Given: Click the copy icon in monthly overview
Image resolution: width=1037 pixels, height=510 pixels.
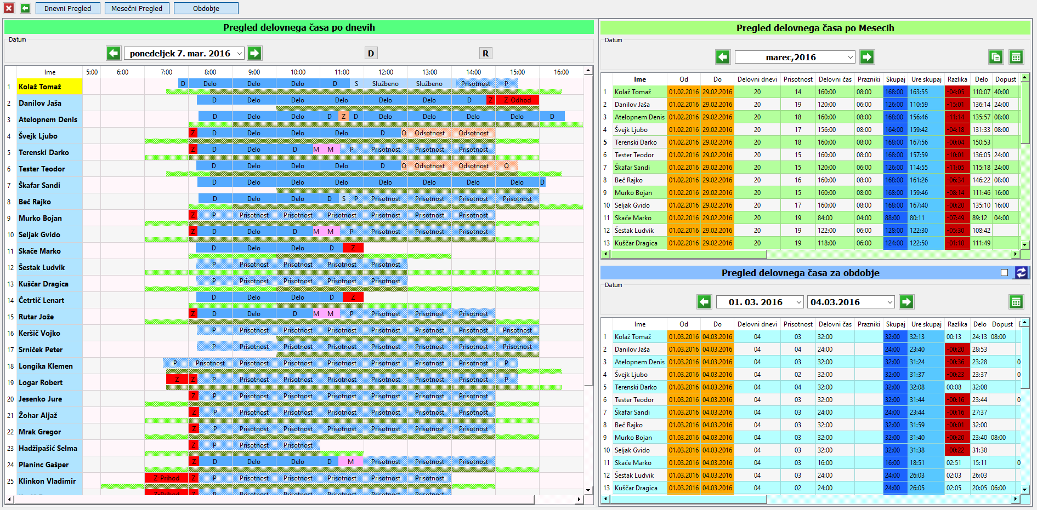Looking at the screenshot, I should coord(996,57).
